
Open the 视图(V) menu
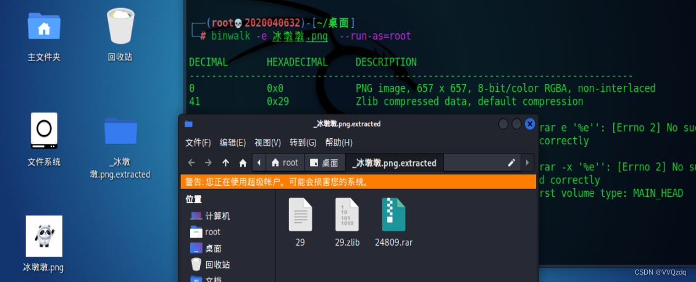pos(267,143)
